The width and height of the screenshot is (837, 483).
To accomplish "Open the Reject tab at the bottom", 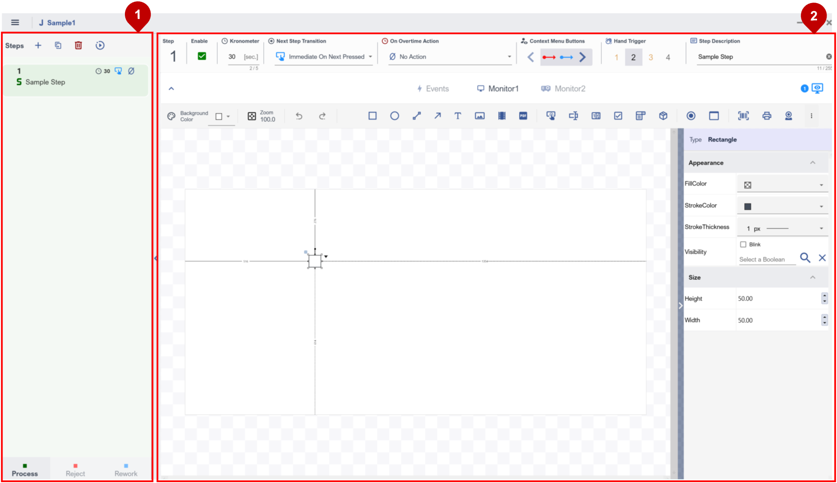I will click(75, 470).
